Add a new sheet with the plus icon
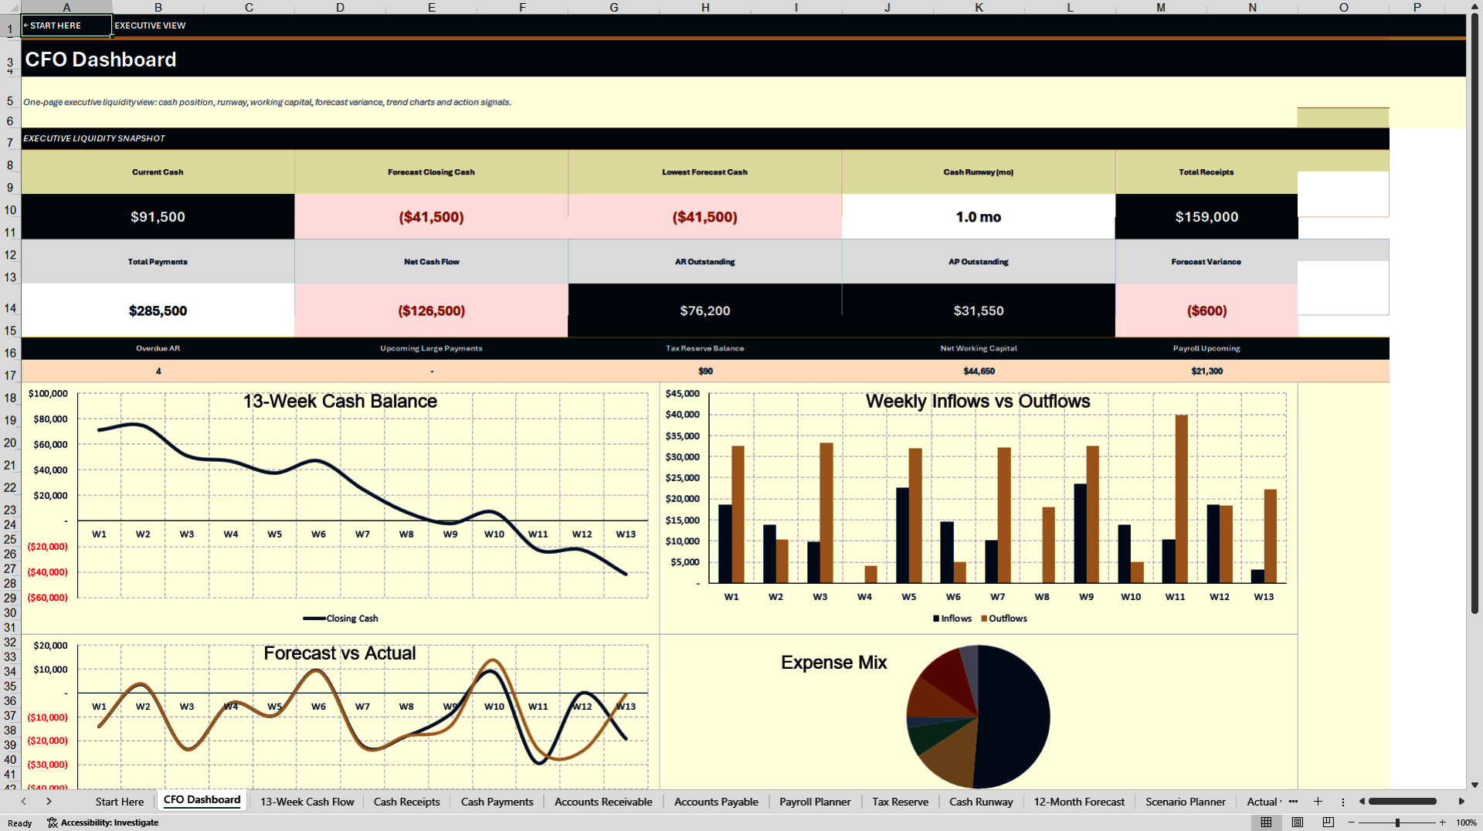This screenshot has height=831, width=1483. [1318, 802]
